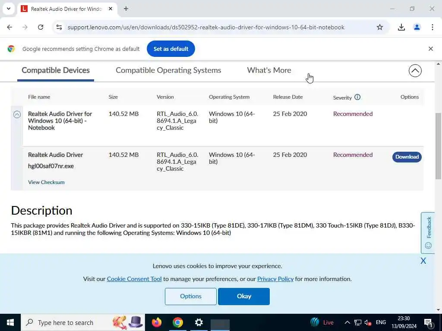
Task: Click the Description heading
Action: [42, 210]
